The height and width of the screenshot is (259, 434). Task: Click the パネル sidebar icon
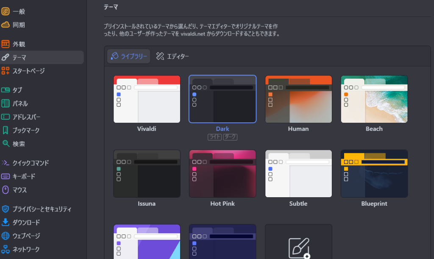tap(6, 104)
